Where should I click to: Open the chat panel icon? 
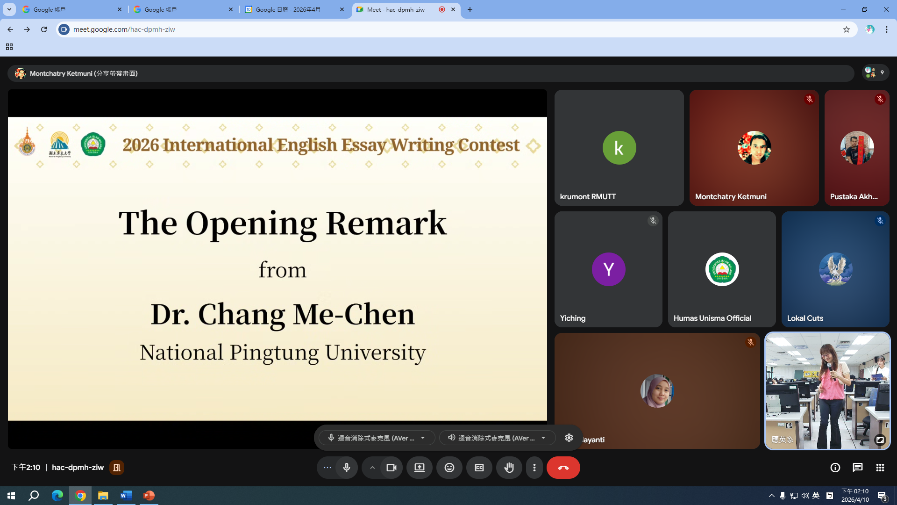[x=857, y=468]
